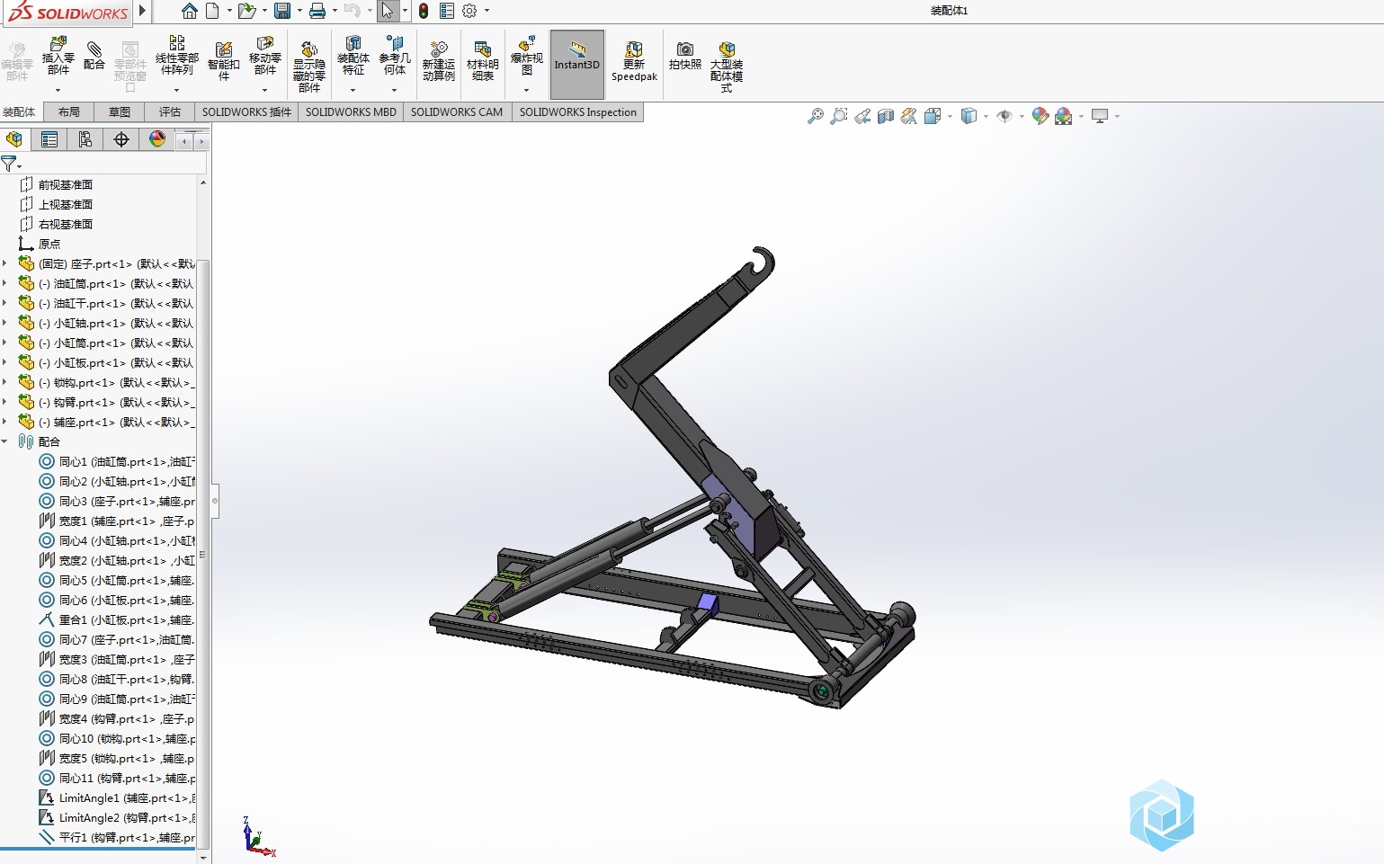This screenshot has width=1384, height=864.
Task: Click Large Assembly Mode (大型装配体模式)
Action: tap(726, 67)
